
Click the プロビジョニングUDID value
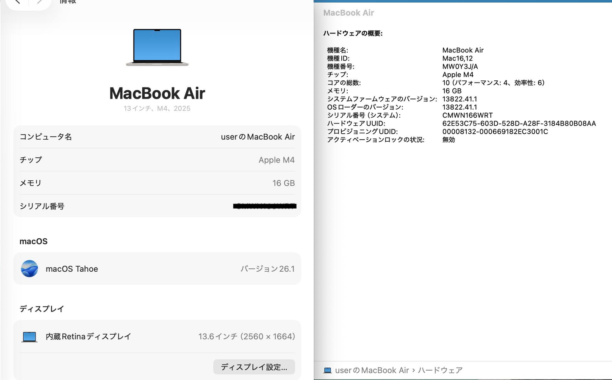[x=495, y=132]
